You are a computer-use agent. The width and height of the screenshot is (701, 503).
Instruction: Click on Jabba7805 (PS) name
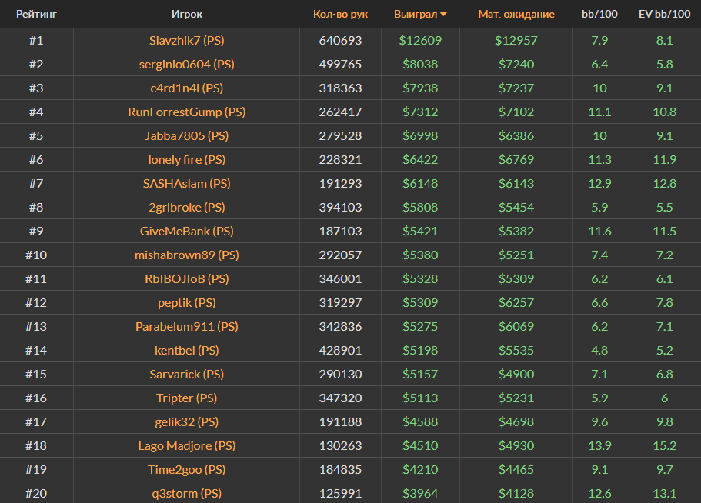coord(187,136)
